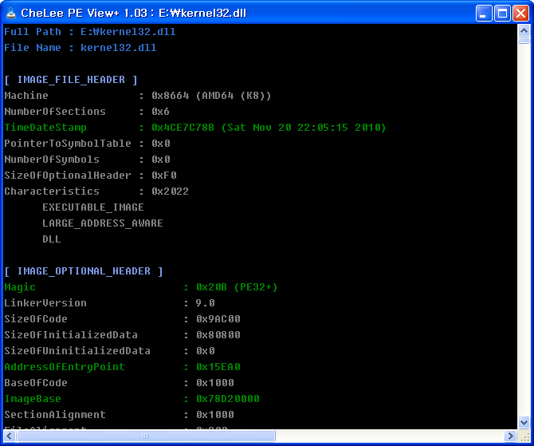Screen dimensions: 534x446
Task: Click the Magic value 0x20B (PE32+)
Action: click(237, 287)
